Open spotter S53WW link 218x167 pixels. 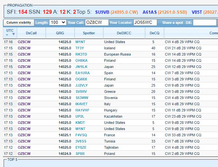pos(82,98)
